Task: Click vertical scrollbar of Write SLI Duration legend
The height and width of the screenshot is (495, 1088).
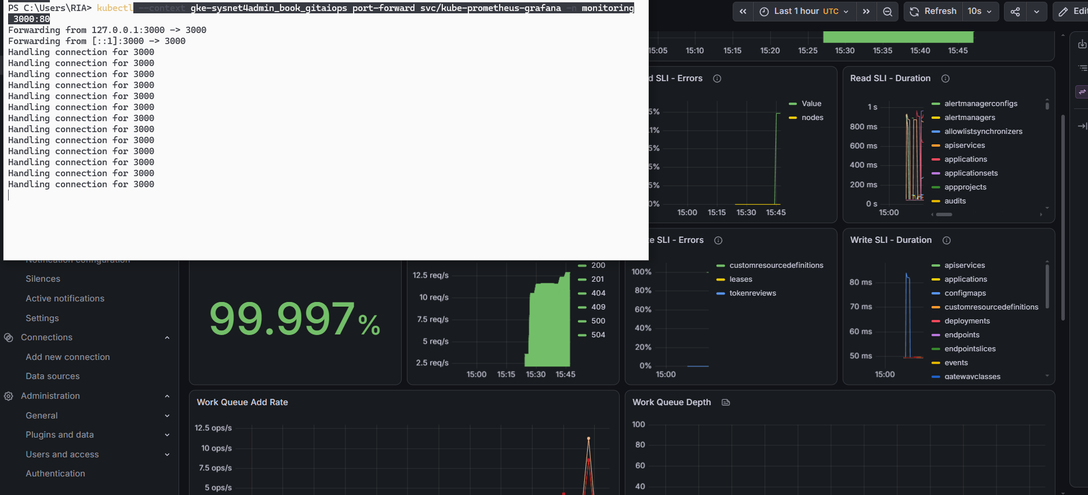Action: pyautogui.click(x=1047, y=286)
